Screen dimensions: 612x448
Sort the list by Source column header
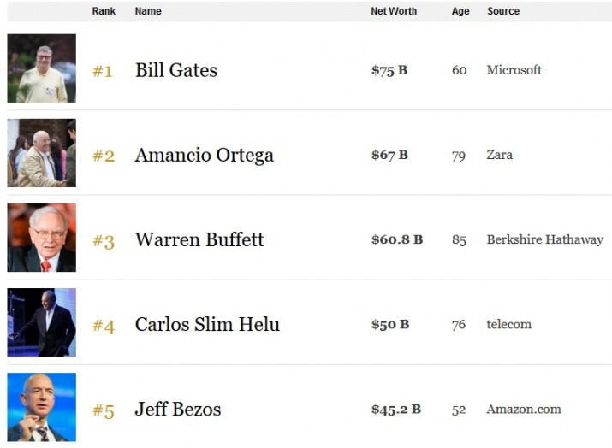[x=503, y=11]
